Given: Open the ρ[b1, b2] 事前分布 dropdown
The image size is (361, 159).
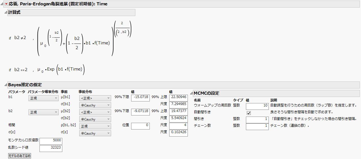Looking at the screenshot, I should (x=95, y=126).
